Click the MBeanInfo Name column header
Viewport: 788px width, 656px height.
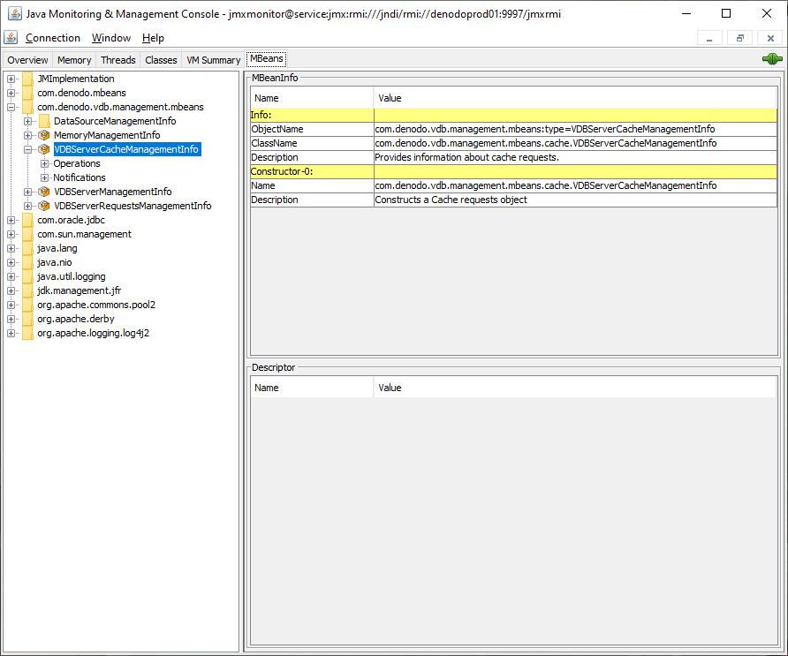tap(312, 98)
